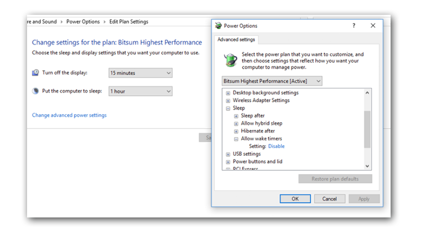Select the 'Sleep after' tree label
This screenshot has width=424, height=236.
[x=253, y=115]
